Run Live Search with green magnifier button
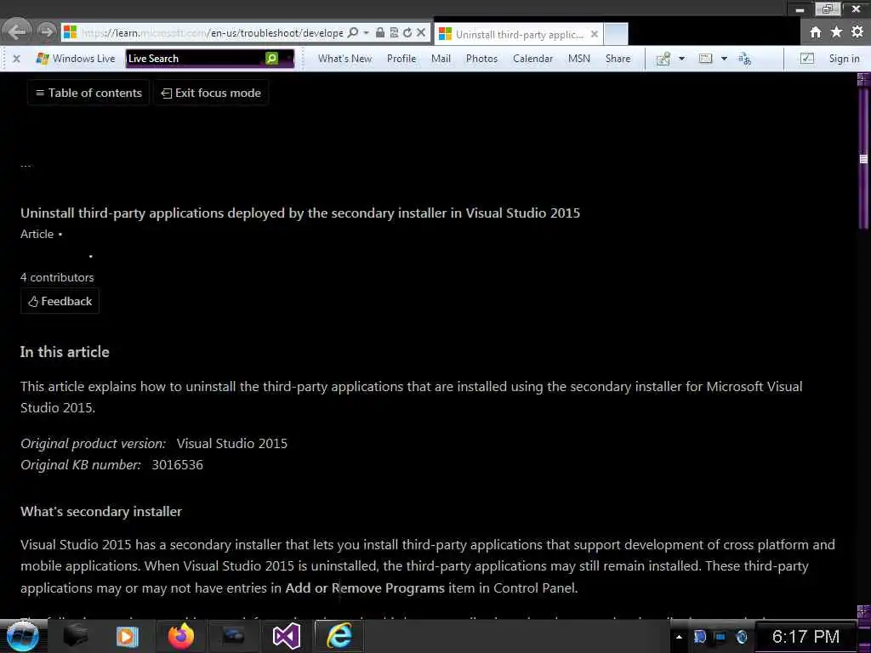The width and height of the screenshot is (871, 653). pos(271,59)
